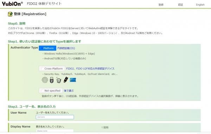
Task: Select the Not specified option
Action: [51, 90]
